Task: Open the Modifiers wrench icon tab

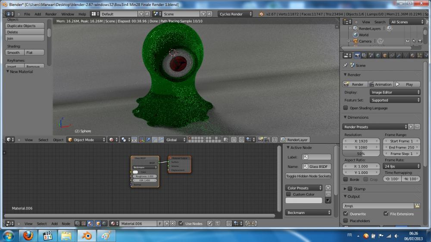Action: [399, 56]
